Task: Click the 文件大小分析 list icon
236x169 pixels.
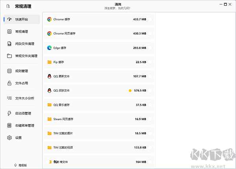Action: tap(9, 98)
